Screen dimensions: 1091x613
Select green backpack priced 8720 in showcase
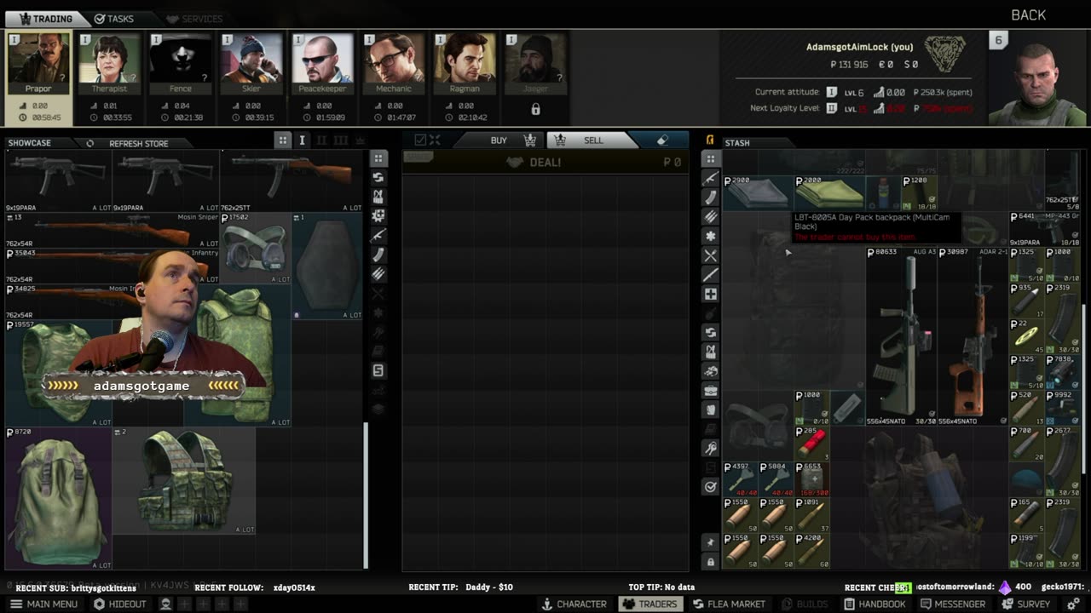(59, 499)
